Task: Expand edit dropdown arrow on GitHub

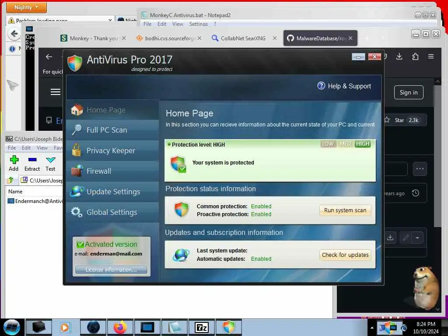Action: (x=417, y=238)
